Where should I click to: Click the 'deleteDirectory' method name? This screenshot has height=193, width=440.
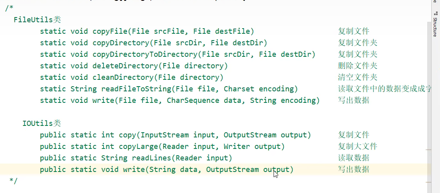pyautogui.click(x=125, y=66)
